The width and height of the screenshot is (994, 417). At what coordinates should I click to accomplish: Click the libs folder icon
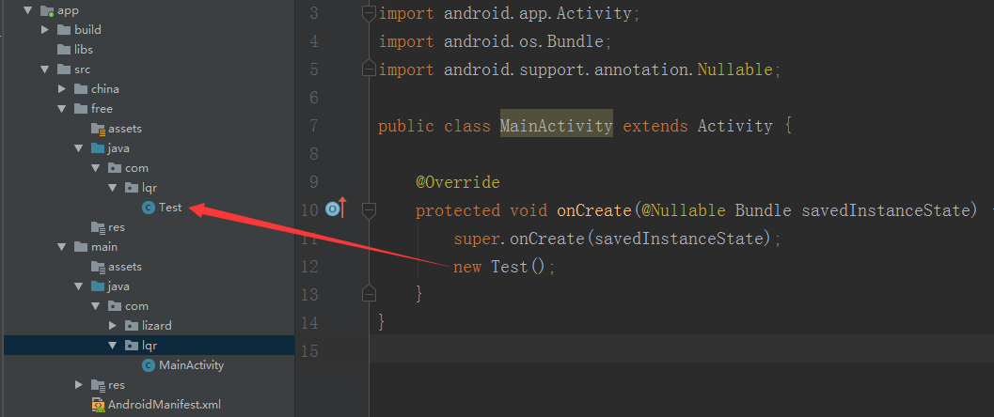64,50
